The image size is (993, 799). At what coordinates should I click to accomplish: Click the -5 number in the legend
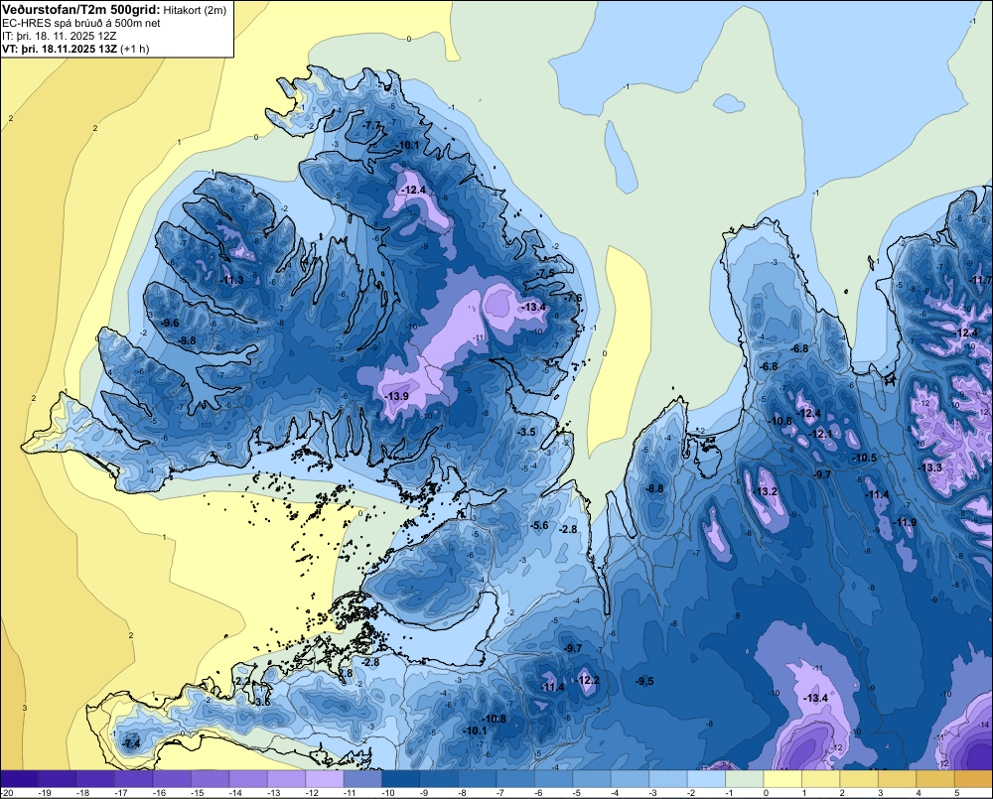[x=578, y=793]
